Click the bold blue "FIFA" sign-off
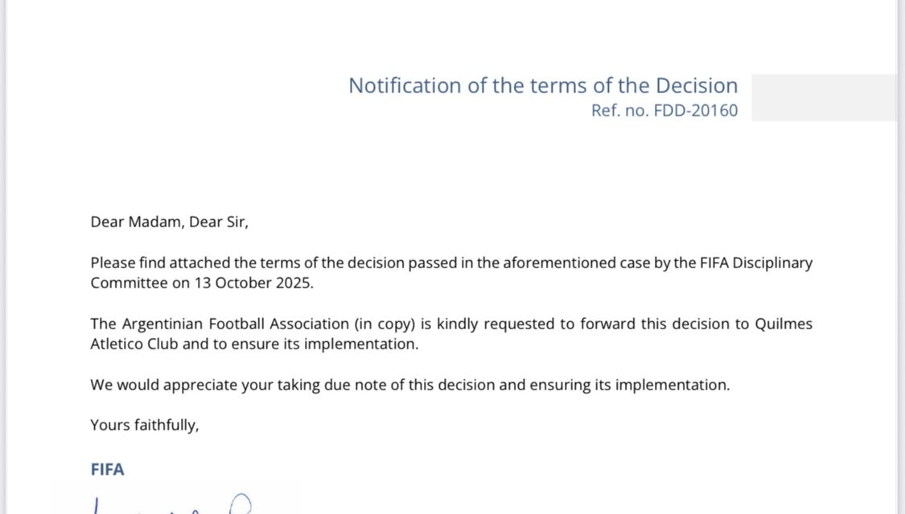905x514 pixels. coord(107,469)
